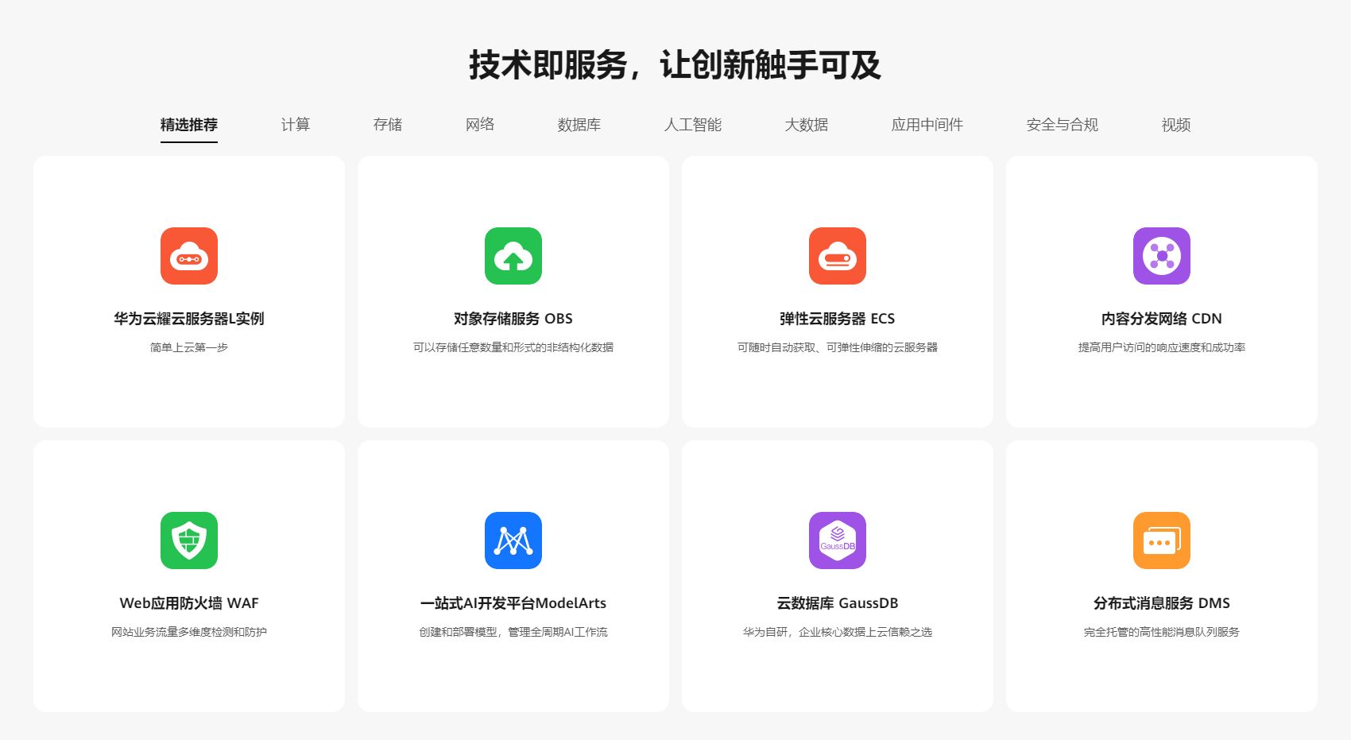Select the 精选推荐 tab
1351x740 pixels.
pos(189,125)
